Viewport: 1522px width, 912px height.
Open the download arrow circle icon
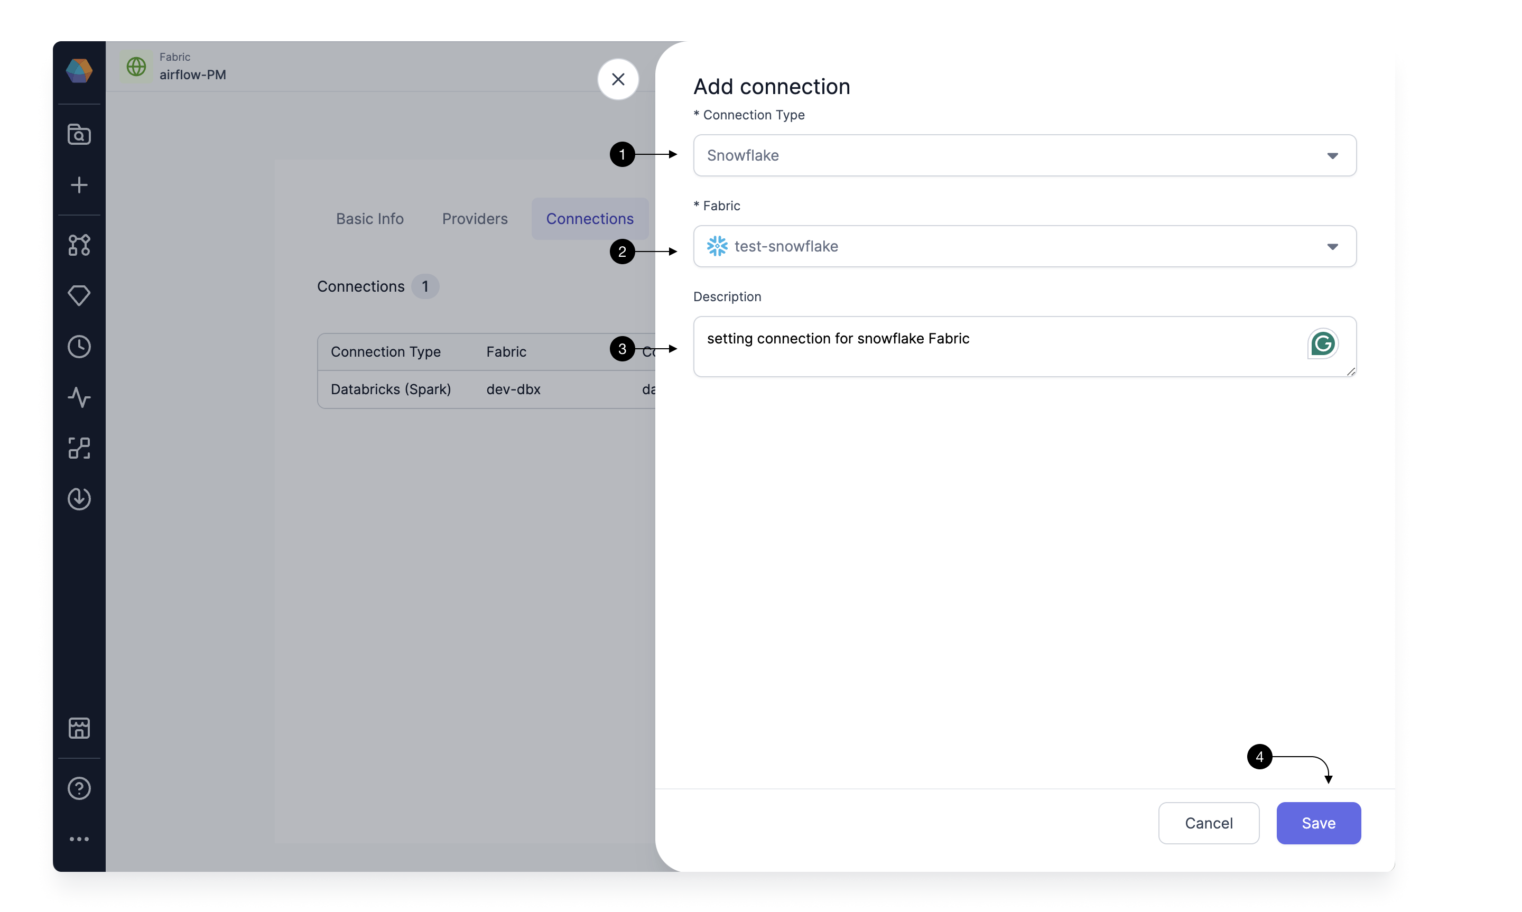click(x=79, y=499)
